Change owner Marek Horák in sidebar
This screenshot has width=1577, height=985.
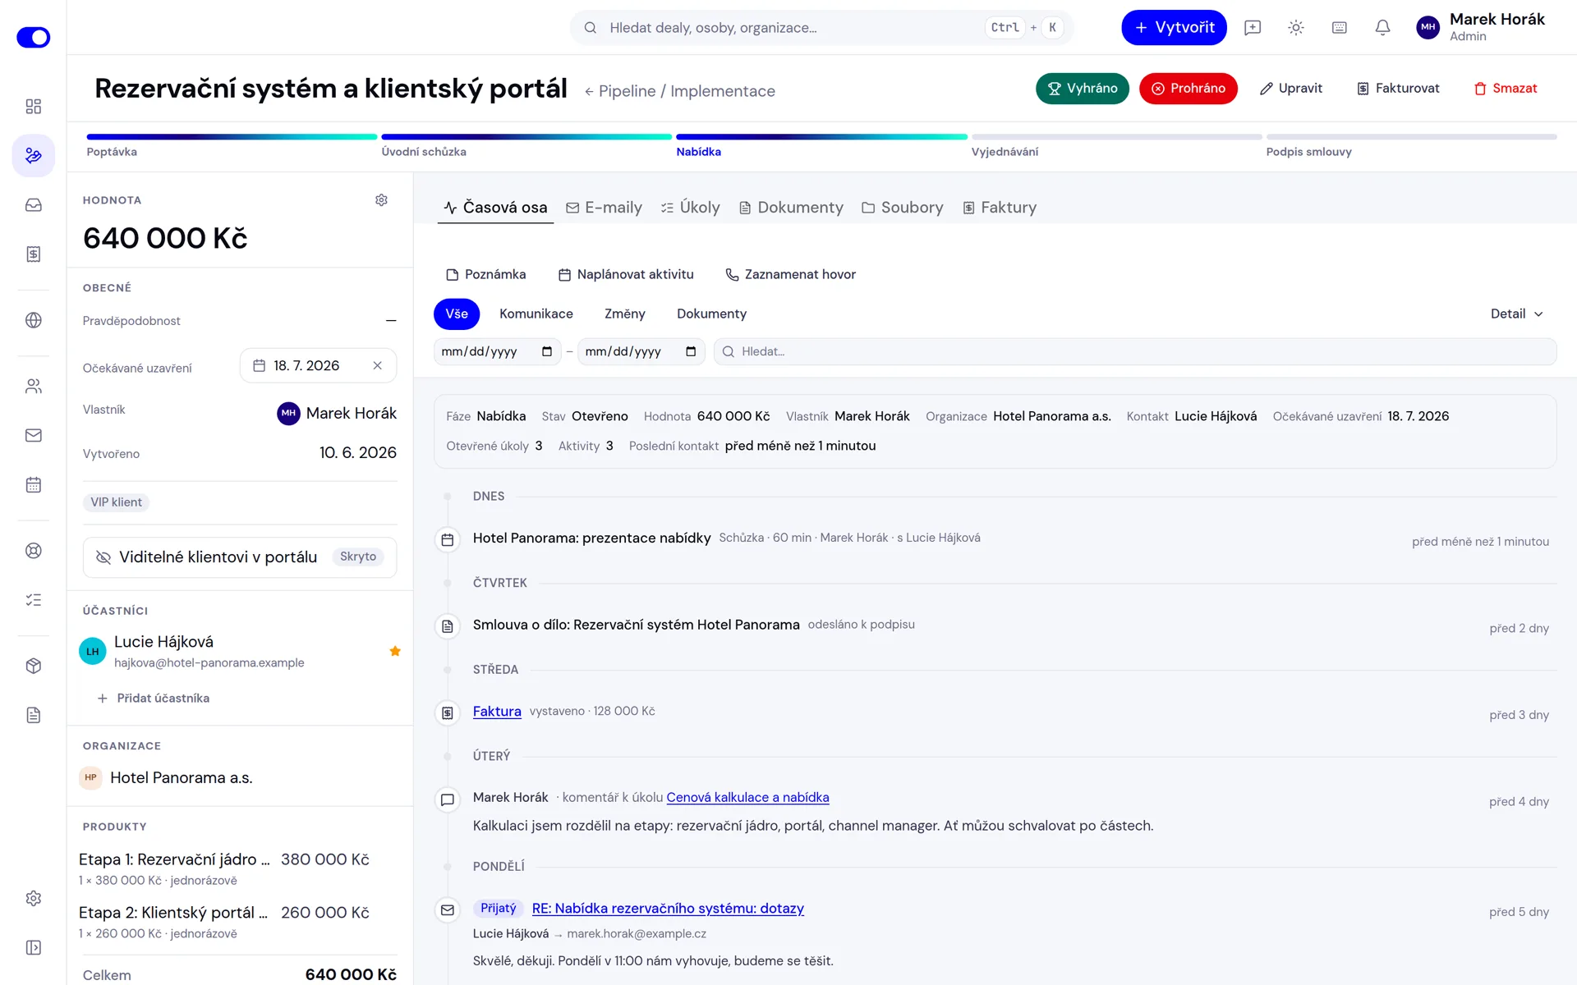click(337, 413)
